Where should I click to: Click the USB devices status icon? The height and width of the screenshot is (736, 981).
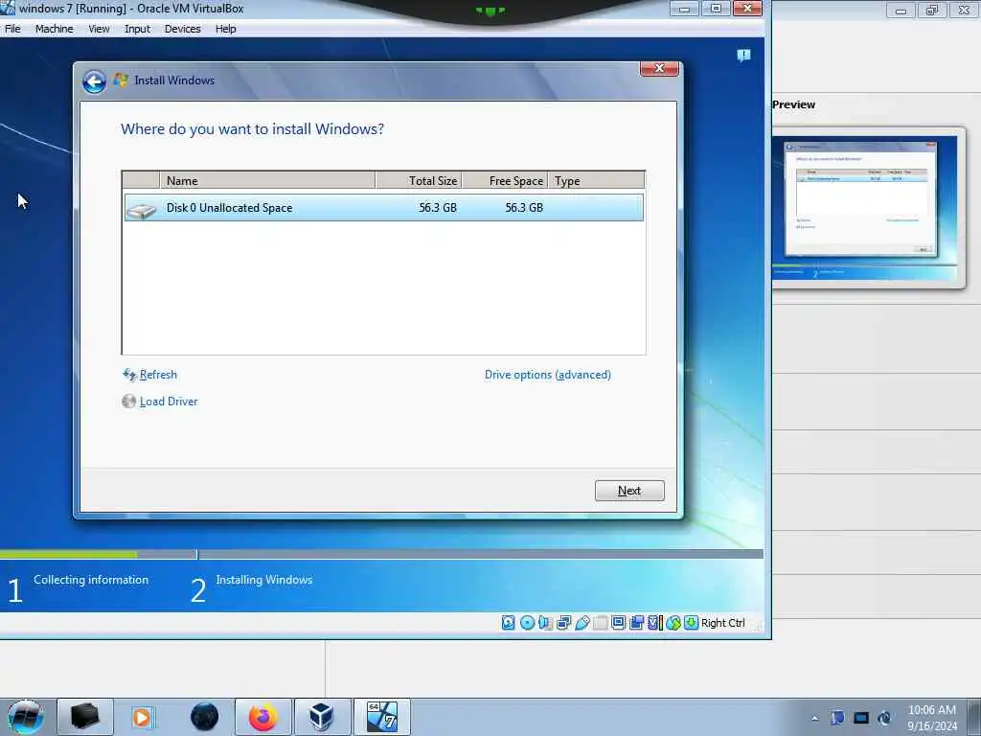pyautogui.click(x=582, y=623)
